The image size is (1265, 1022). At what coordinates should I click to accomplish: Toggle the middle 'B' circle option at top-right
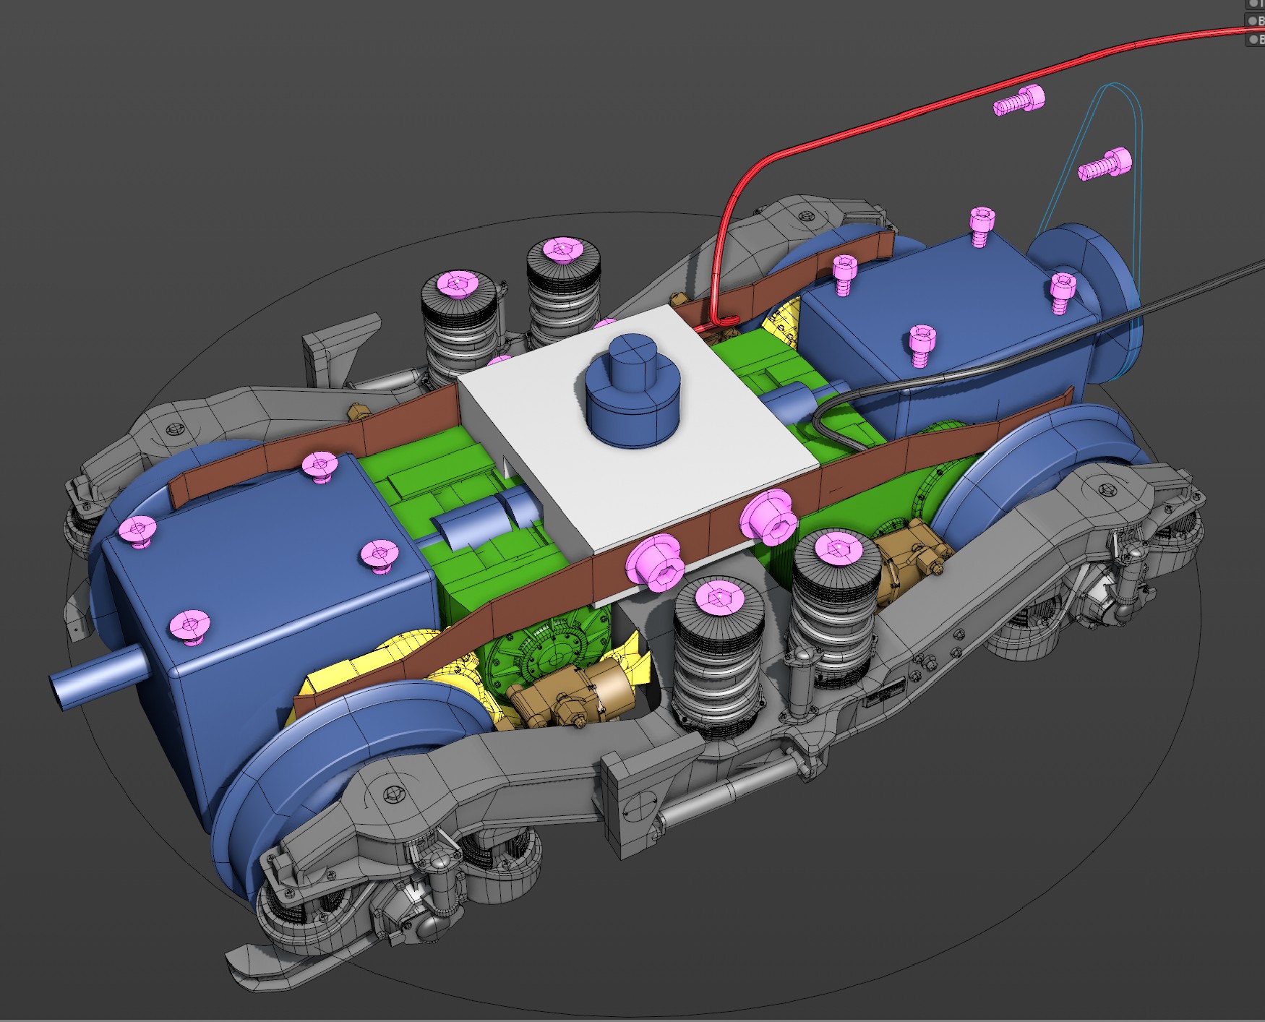[x=1254, y=22]
